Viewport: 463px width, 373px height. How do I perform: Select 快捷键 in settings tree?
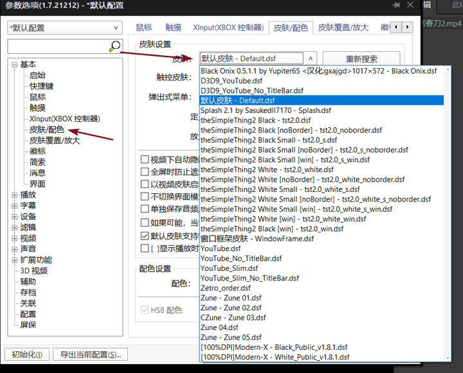coord(41,86)
